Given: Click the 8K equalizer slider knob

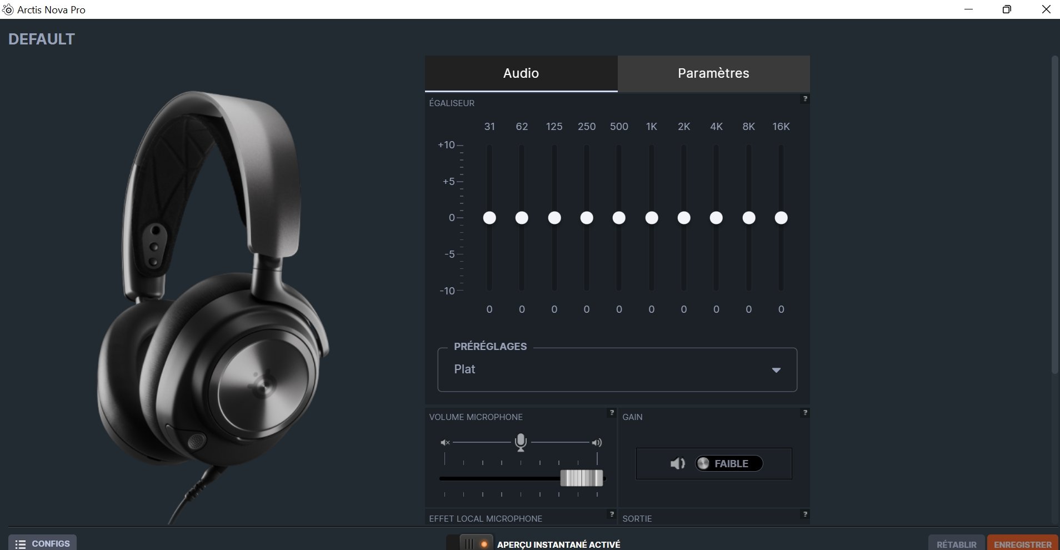Looking at the screenshot, I should (749, 218).
